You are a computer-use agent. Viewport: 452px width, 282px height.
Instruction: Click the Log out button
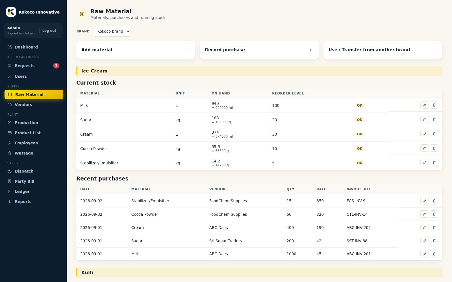coord(49,31)
